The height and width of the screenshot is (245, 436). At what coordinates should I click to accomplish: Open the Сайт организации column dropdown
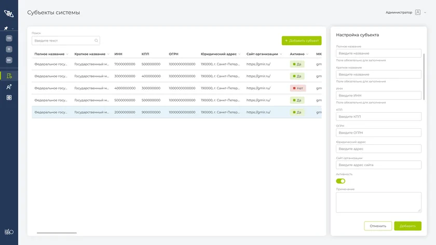[281, 54]
